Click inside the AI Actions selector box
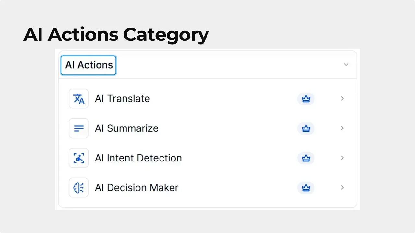 pyautogui.click(x=88, y=65)
